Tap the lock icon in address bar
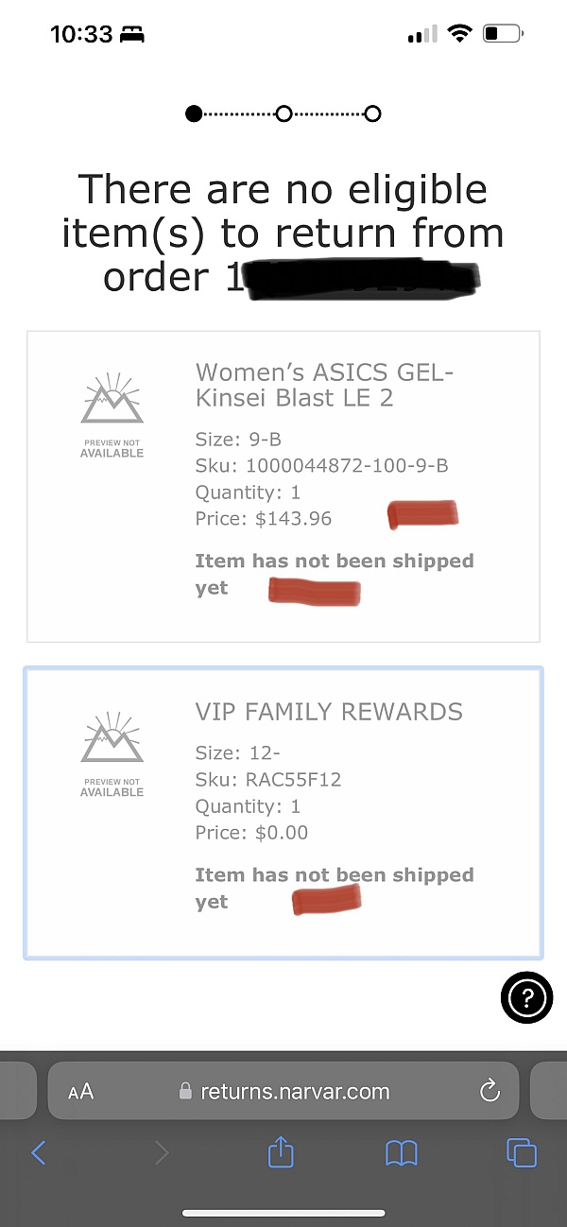The width and height of the screenshot is (567, 1227). click(x=185, y=1091)
